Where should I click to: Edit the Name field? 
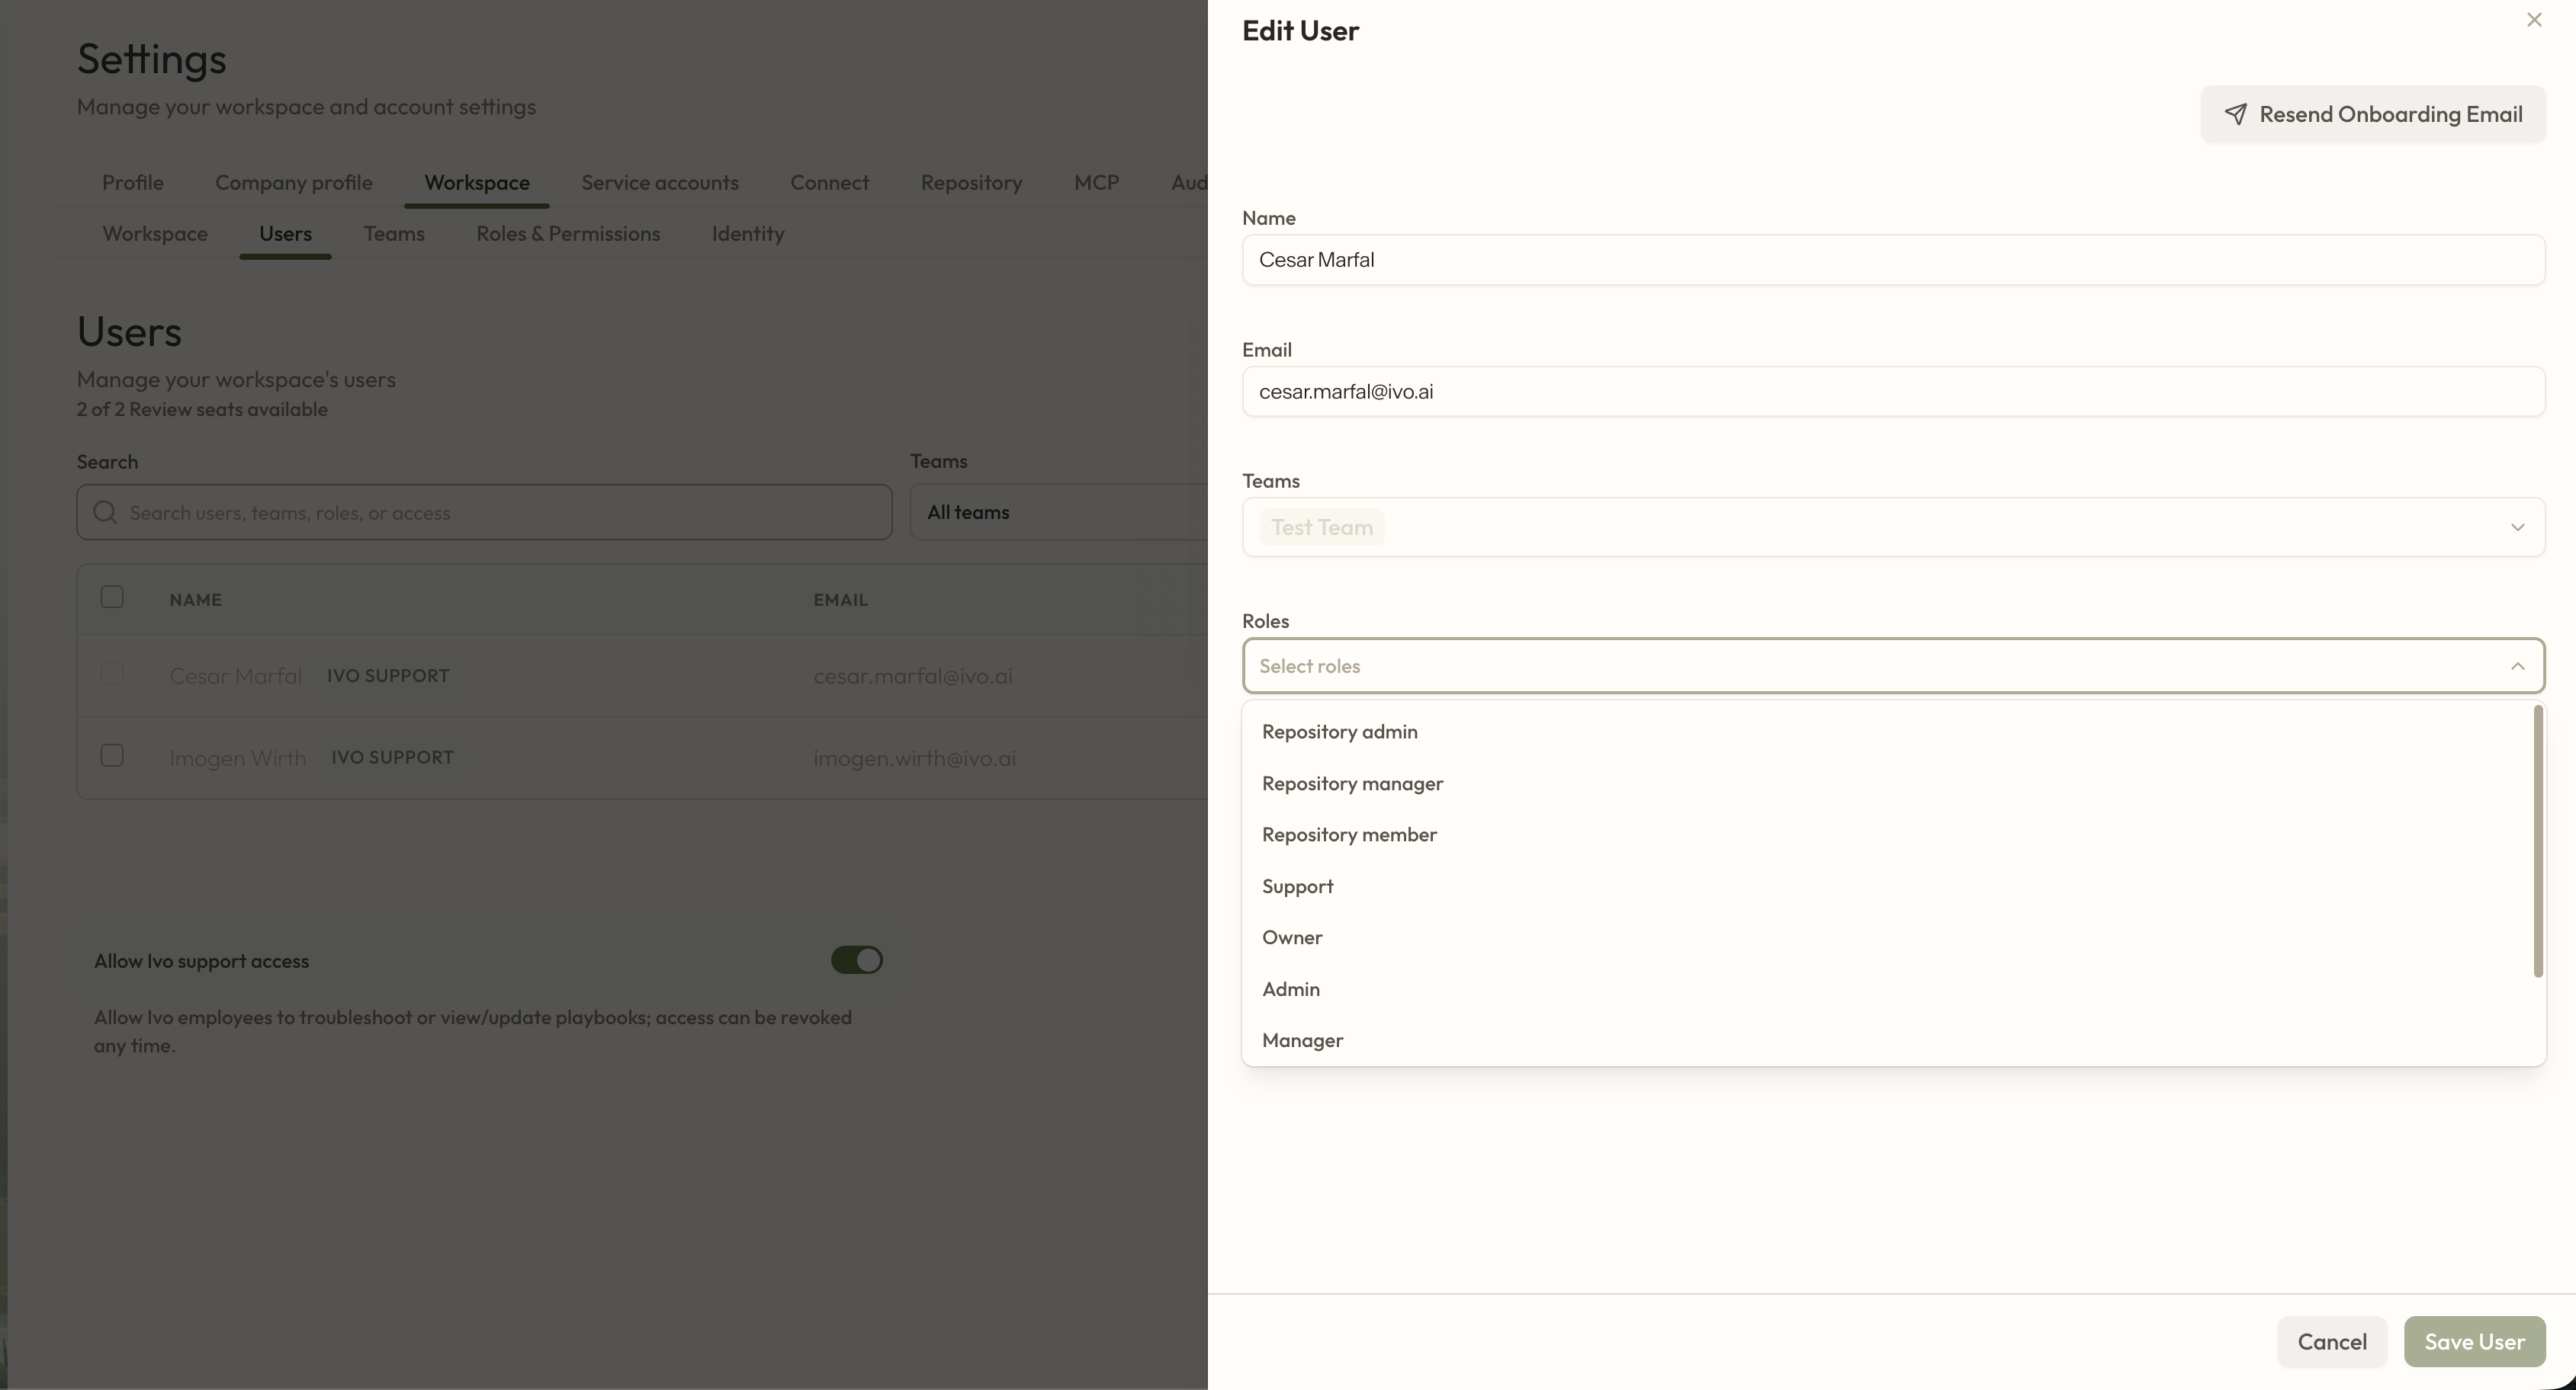point(1893,260)
